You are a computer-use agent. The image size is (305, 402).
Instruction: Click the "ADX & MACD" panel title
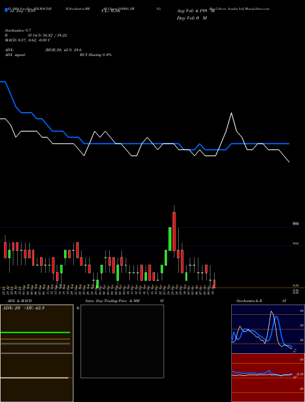point(20,301)
